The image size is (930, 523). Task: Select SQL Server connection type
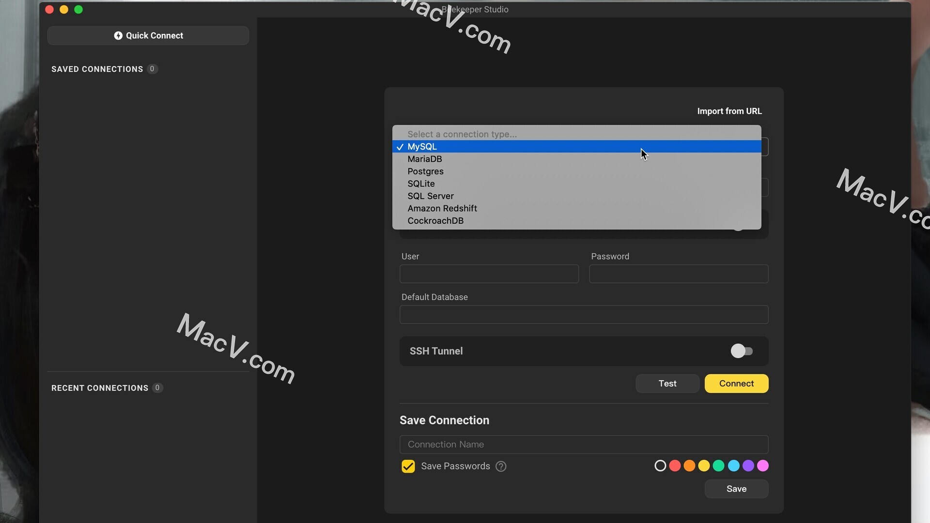431,196
